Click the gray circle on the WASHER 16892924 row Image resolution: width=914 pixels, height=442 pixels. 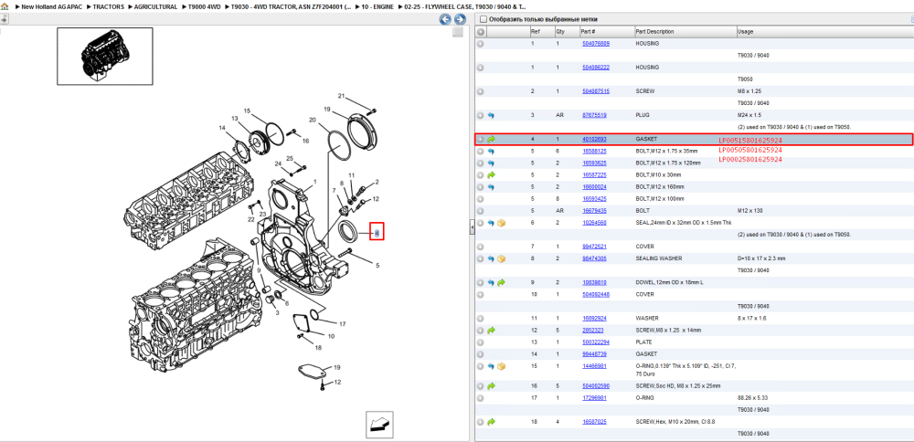tap(481, 319)
